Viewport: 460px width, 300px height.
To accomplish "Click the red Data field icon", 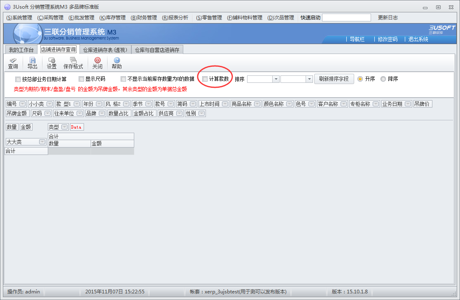I will 77,127.
